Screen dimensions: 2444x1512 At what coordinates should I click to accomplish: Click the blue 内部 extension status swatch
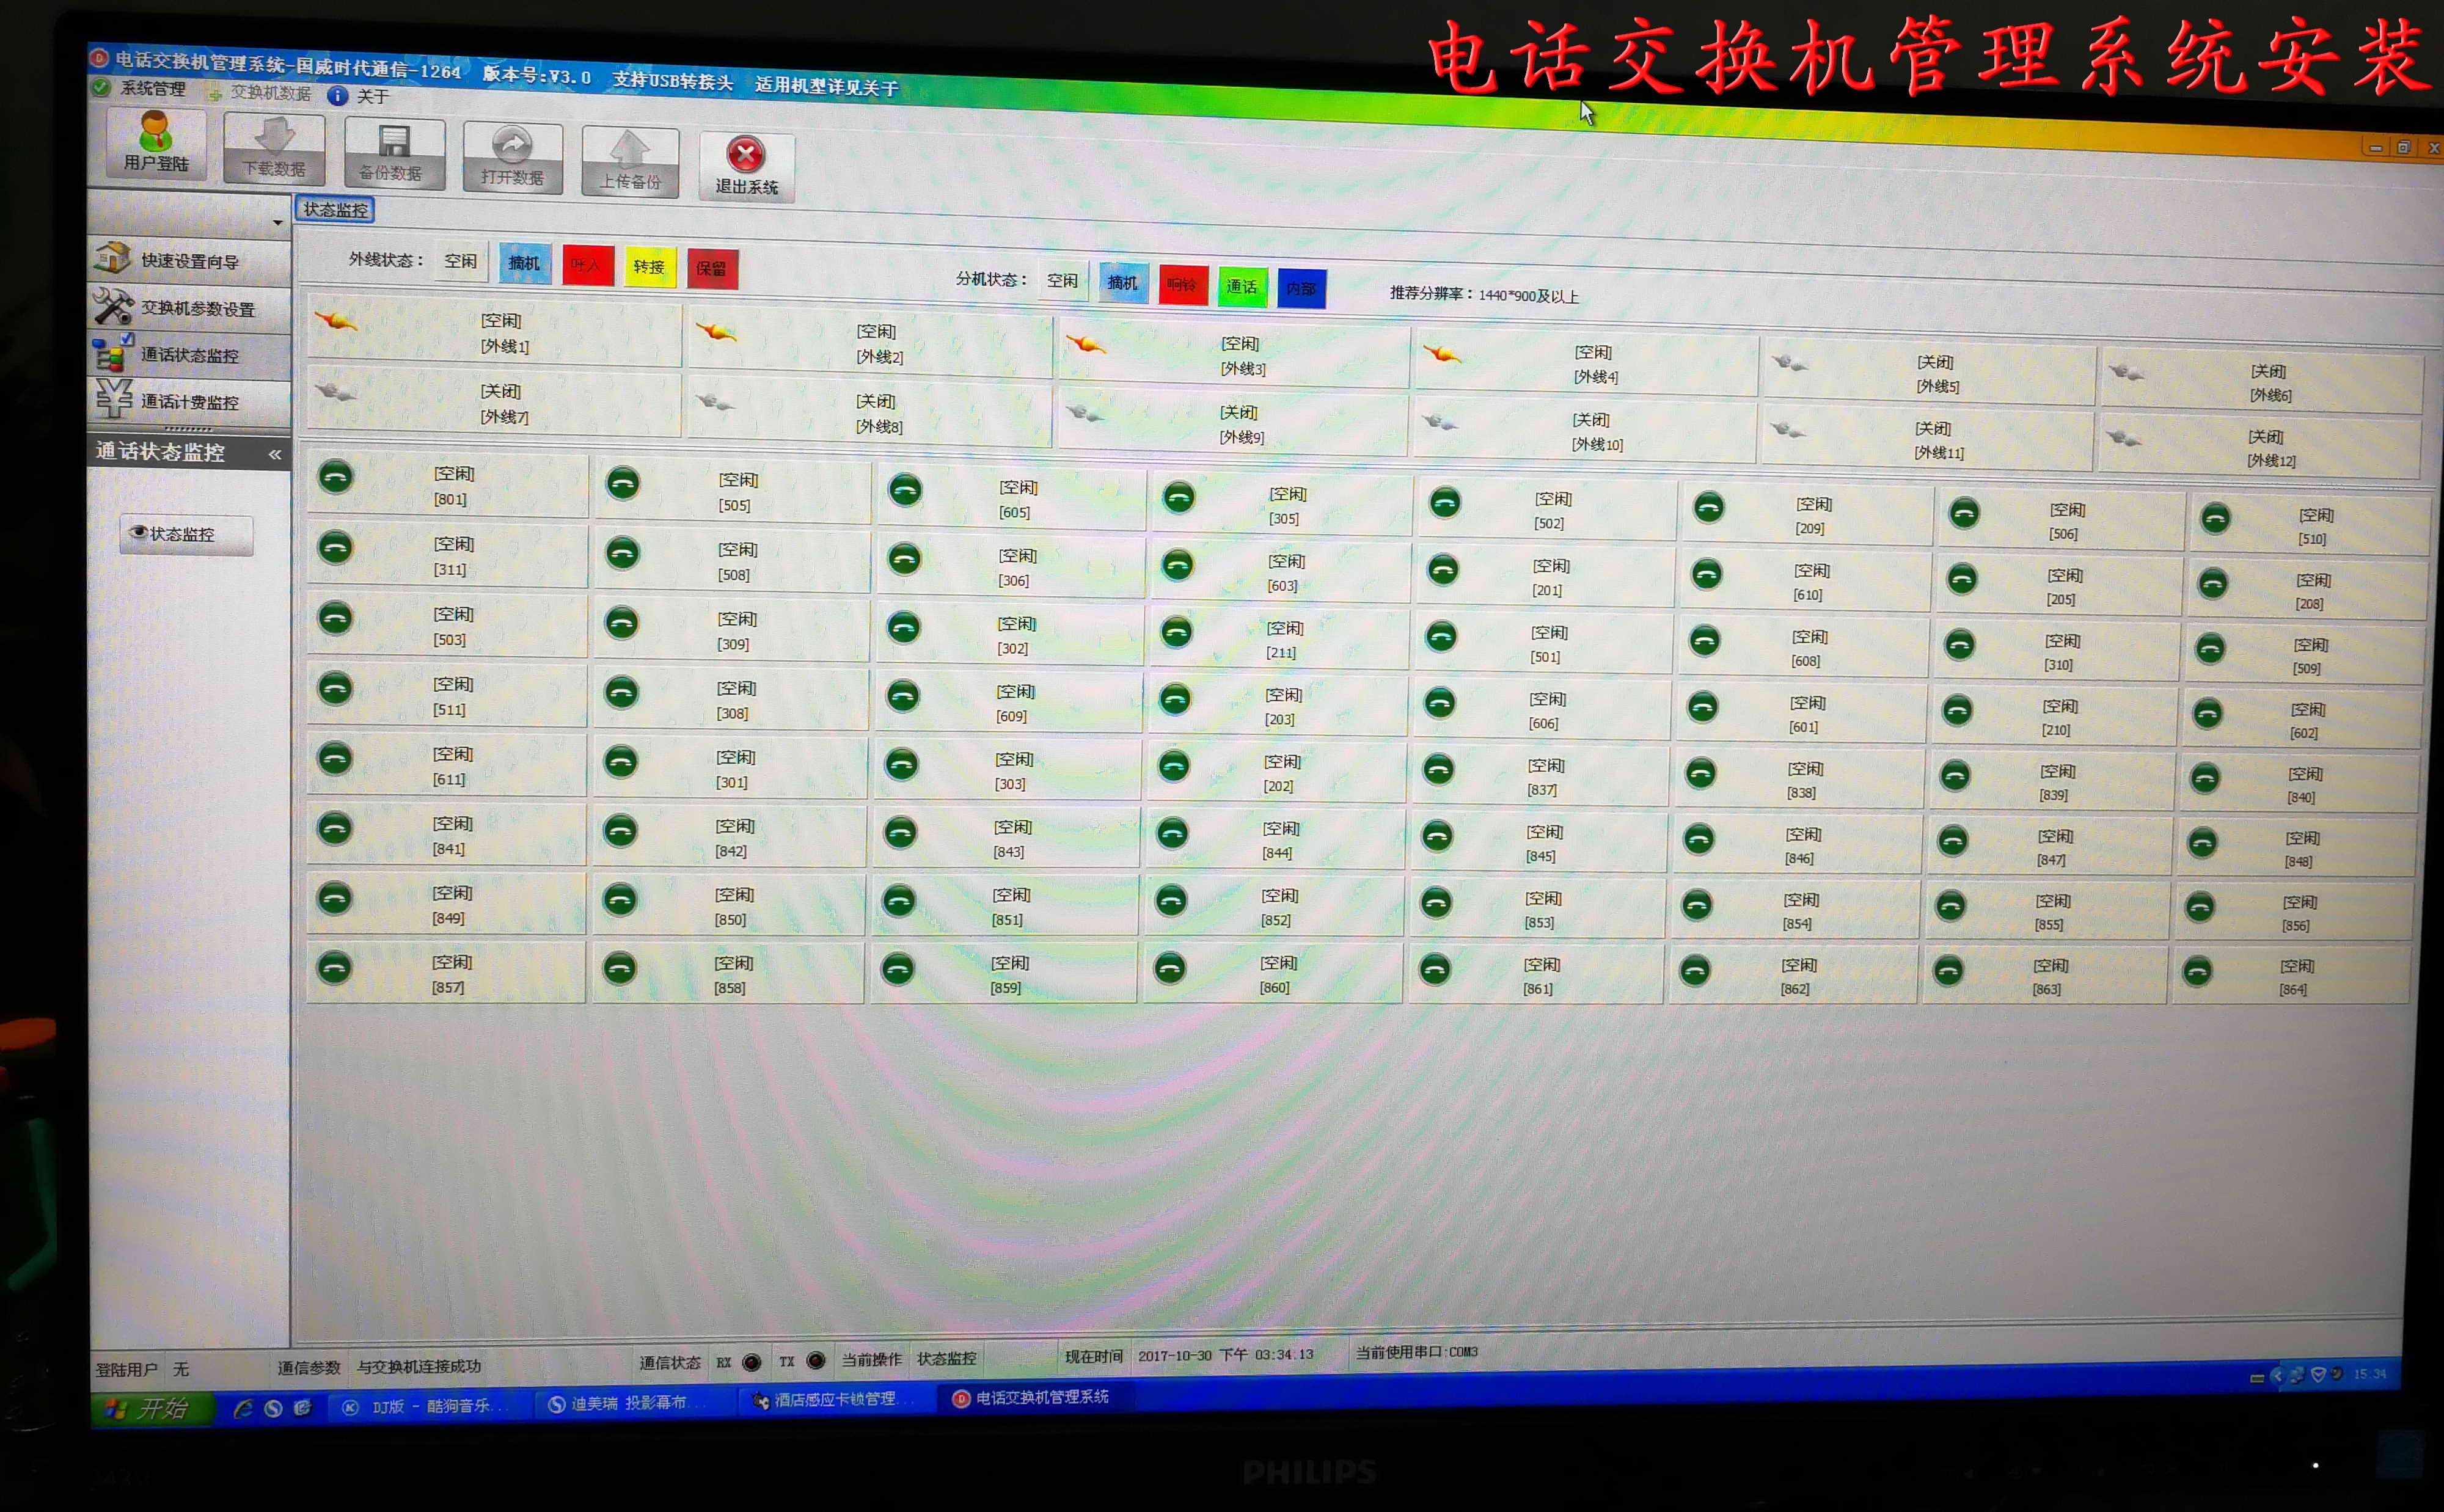tap(1301, 288)
